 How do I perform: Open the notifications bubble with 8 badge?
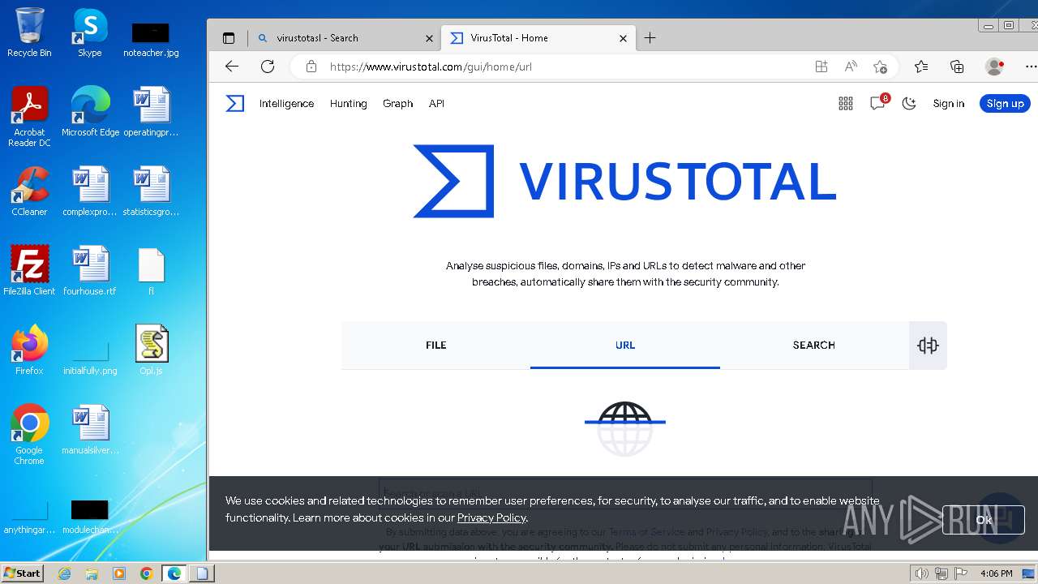[878, 103]
